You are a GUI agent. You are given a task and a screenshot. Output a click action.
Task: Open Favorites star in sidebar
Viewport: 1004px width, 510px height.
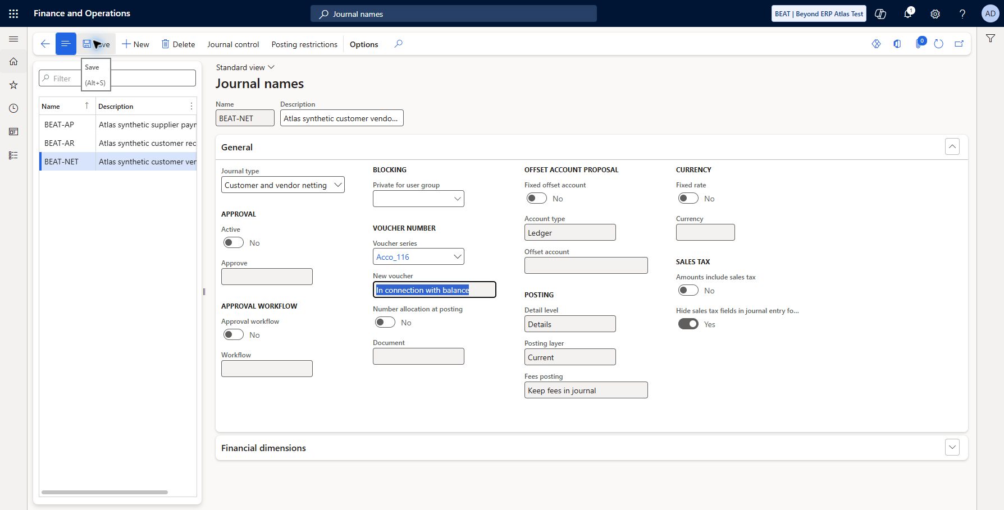[x=13, y=85]
